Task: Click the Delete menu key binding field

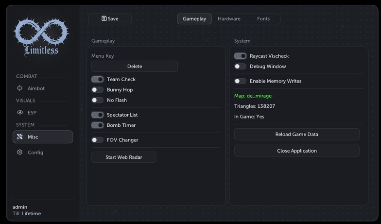Action: click(x=134, y=66)
